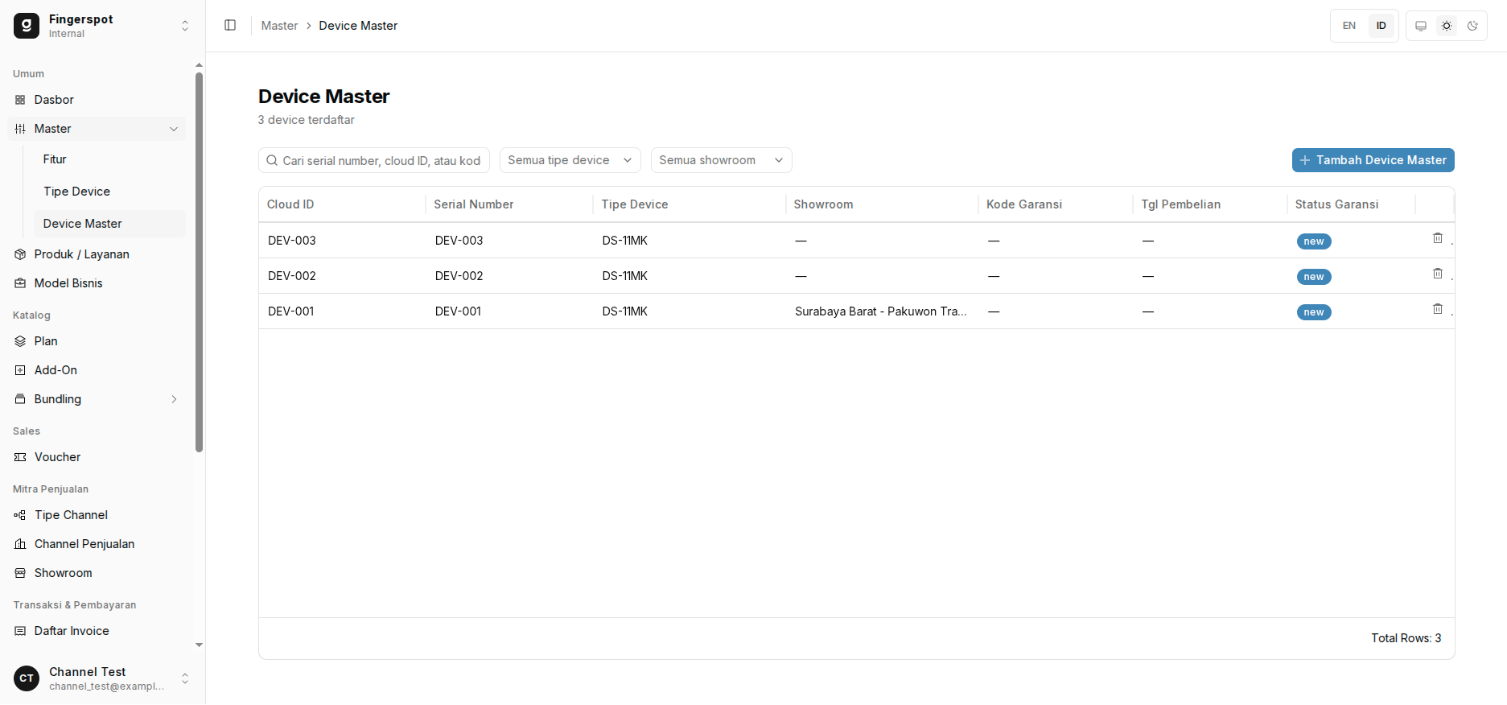Collapse the Master menu section
This screenshot has width=1507, height=705.
pyautogui.click(x=97, y=129)
